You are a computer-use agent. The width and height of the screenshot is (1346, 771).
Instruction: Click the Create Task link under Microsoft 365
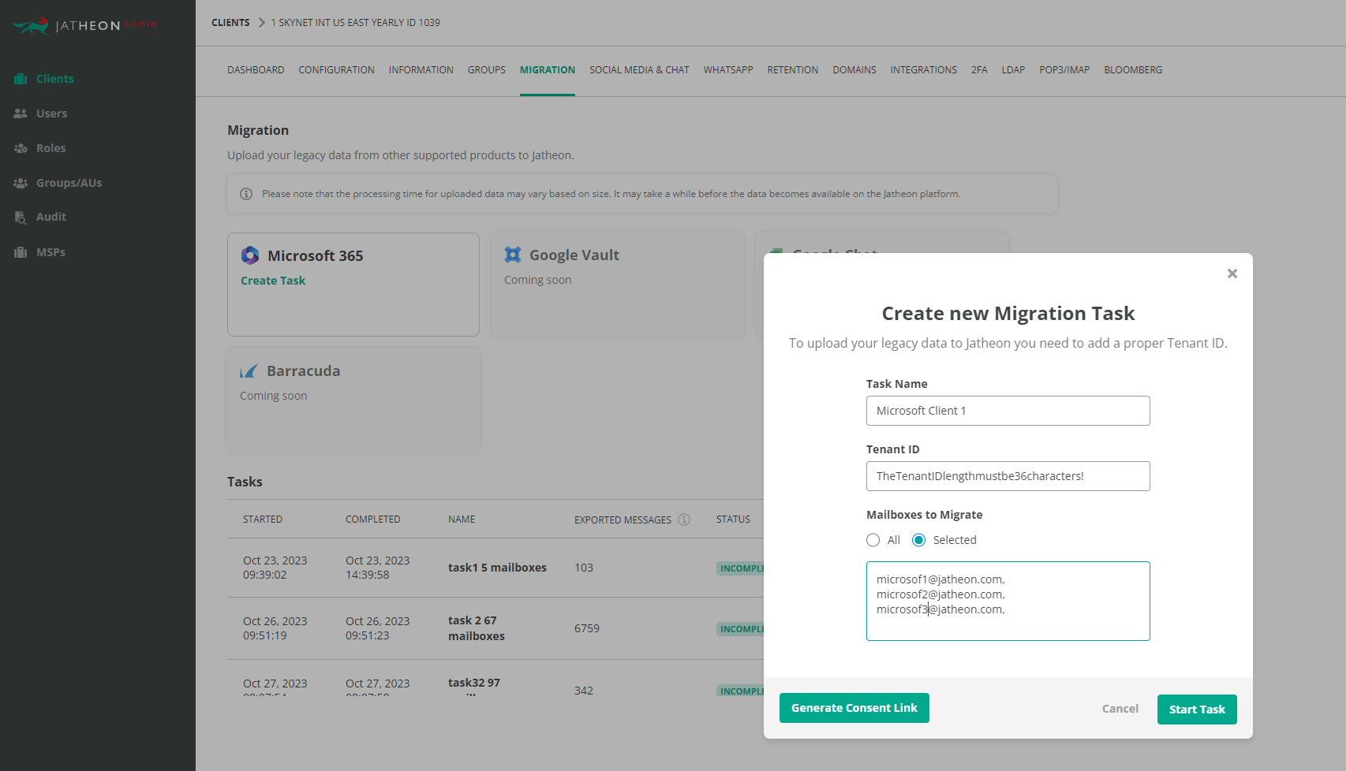273,281
